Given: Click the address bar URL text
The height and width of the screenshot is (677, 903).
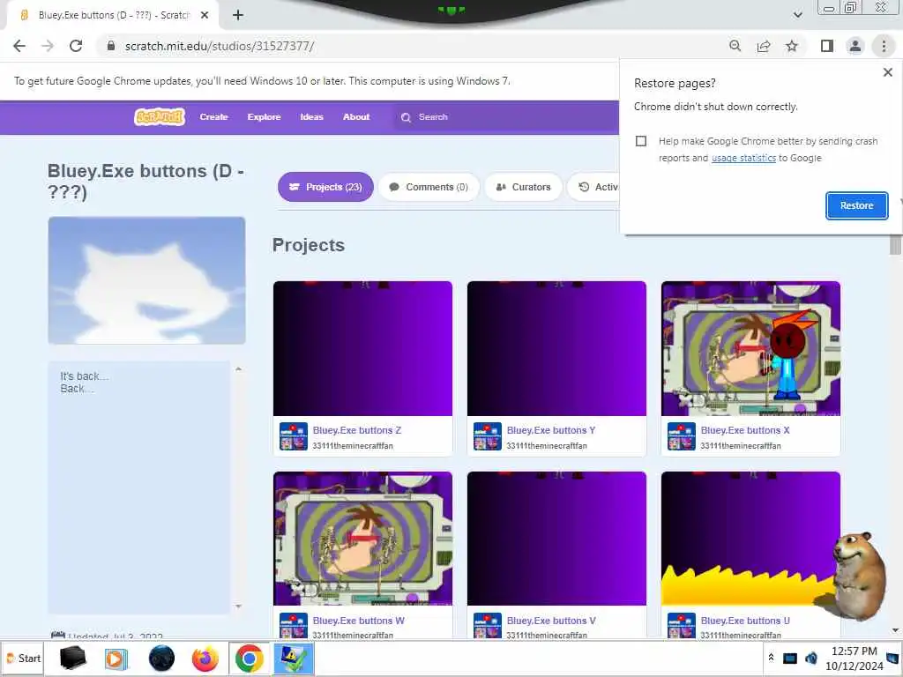Looking at the screenshot, I should [x=220, y=46].
